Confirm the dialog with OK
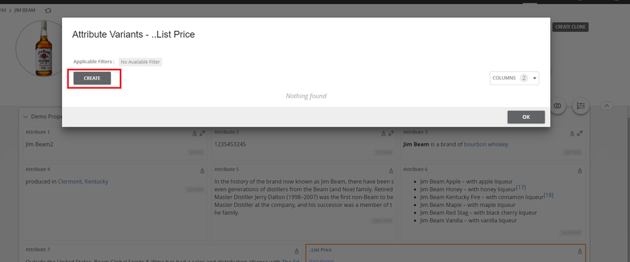Image resolution: width=630 pixels, height=262 pixels. click(526, 117)
